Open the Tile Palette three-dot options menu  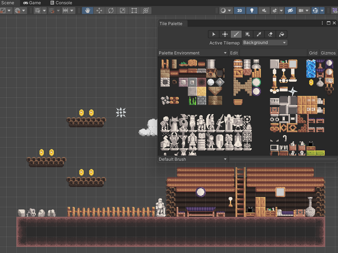322,23
